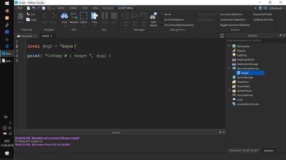Close the Output panel
The height and width of the screenshot is (160, 286).
point(224,132)
